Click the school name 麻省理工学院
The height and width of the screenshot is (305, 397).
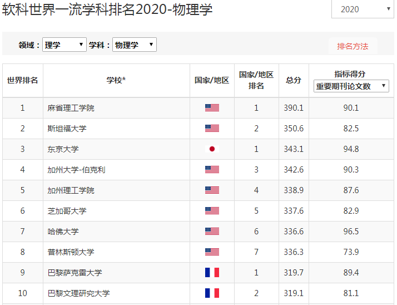click(x=71, y=108)
